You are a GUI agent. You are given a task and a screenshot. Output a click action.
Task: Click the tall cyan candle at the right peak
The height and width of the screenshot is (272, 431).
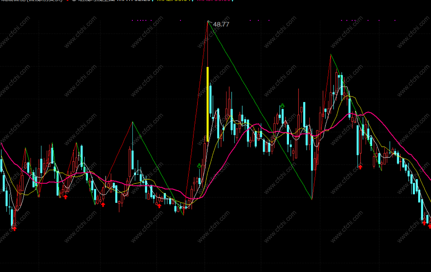pos(342,85)
